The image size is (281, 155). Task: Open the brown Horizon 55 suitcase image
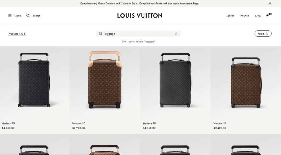pyautogui.click(x=246, y=82)
